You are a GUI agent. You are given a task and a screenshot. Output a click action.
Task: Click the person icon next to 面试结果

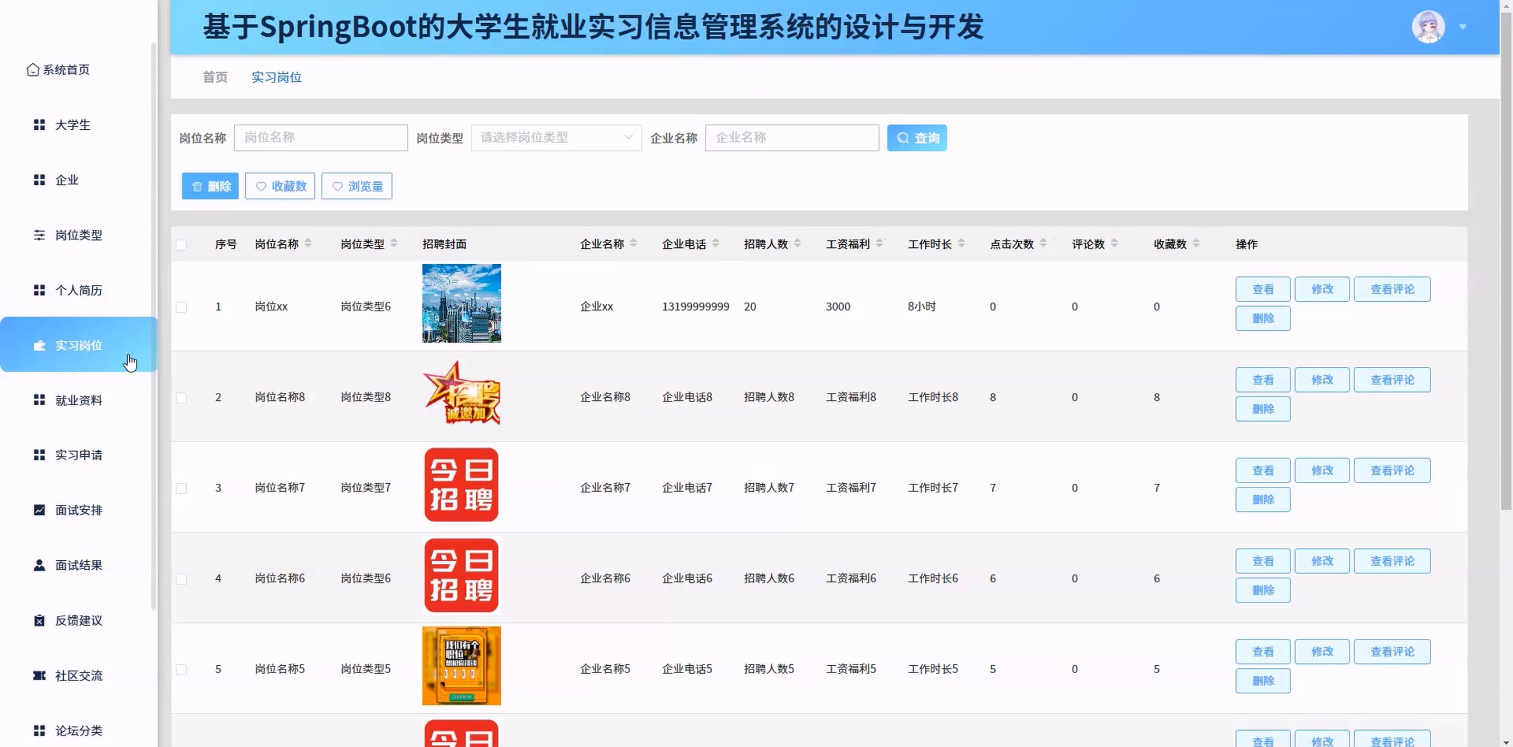[40, 565]
